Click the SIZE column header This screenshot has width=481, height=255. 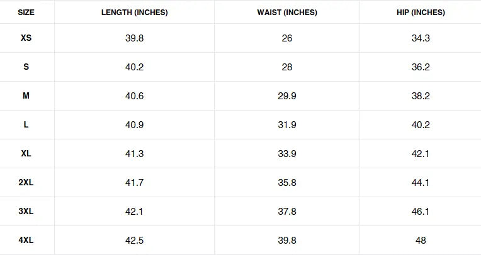pos(26,13)
